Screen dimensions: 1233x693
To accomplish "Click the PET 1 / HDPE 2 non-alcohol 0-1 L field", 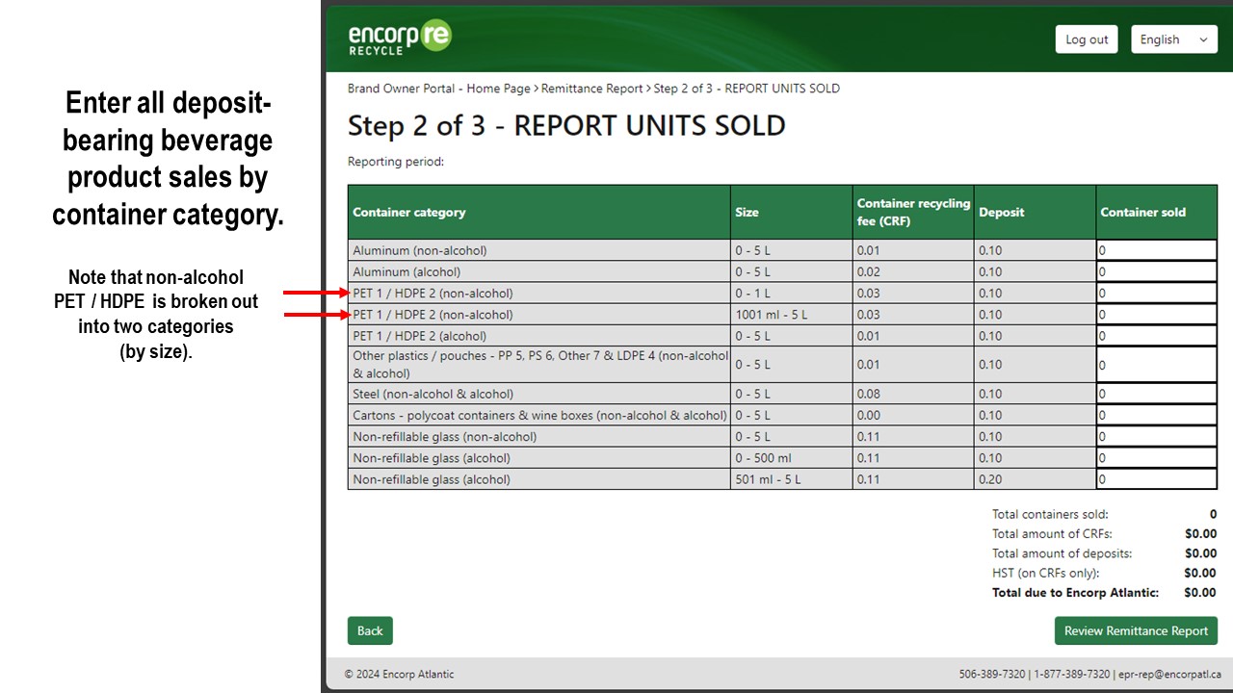I will (x=1156, y=293).
